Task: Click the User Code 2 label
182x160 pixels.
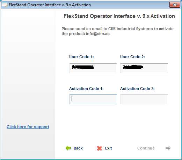Action: point(132,57)
